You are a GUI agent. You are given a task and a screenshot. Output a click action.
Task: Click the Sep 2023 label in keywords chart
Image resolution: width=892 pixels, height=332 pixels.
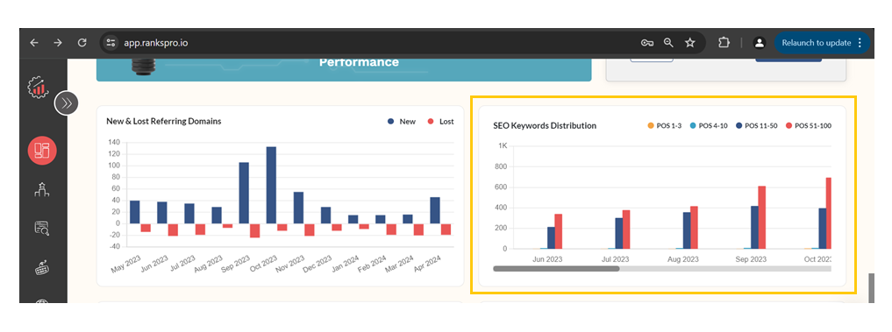click(x=750, y=259)
